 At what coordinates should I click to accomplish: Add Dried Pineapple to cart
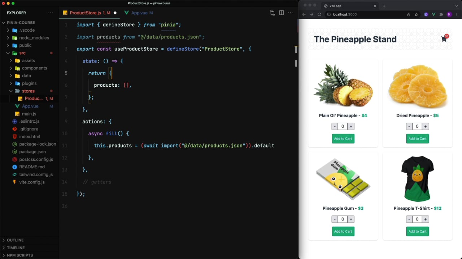pos(417,138)
